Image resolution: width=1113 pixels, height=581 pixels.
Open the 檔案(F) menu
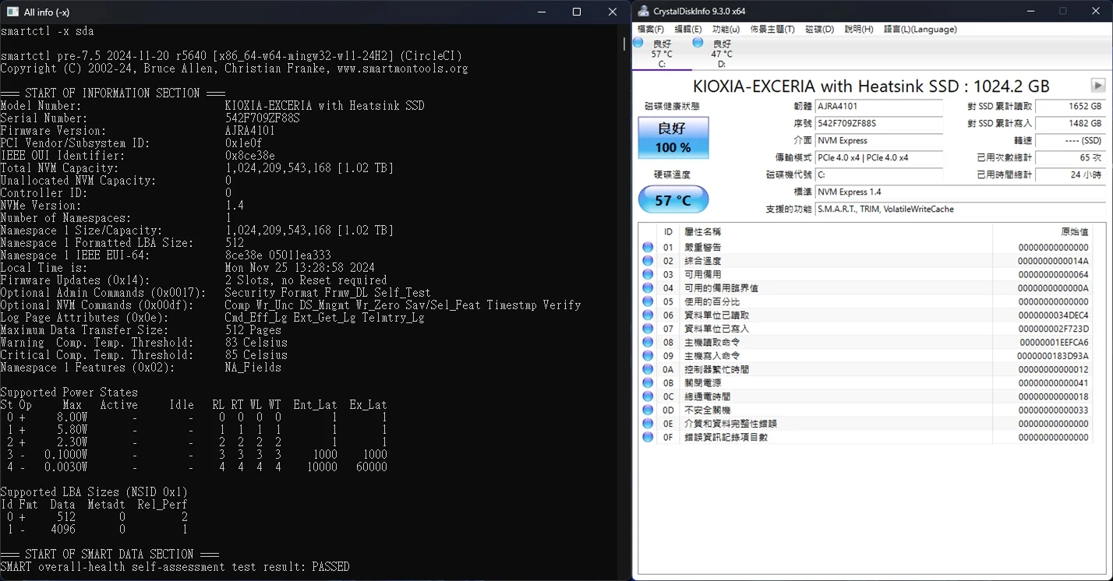(x=652, y=29)
